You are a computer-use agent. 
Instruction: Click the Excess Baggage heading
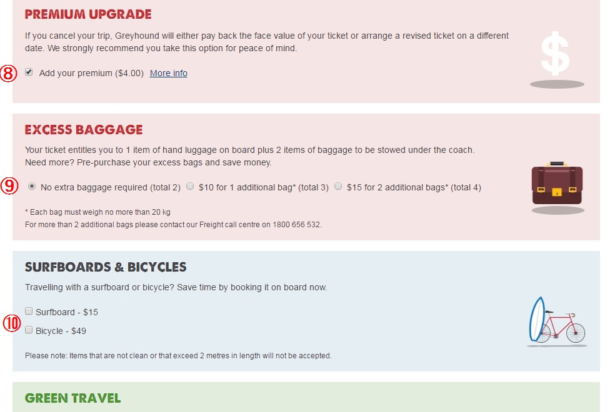pos(84,130)
